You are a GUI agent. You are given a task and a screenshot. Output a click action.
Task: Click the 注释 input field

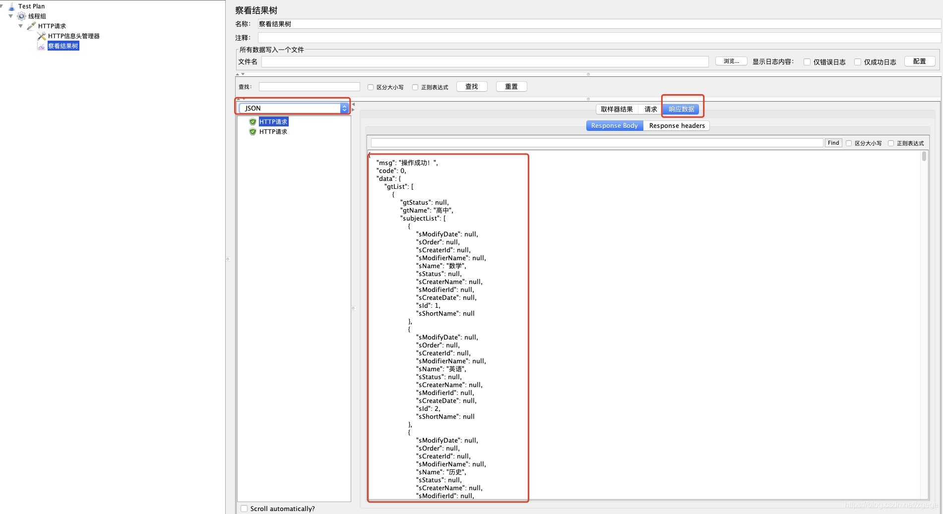point(599,38)
